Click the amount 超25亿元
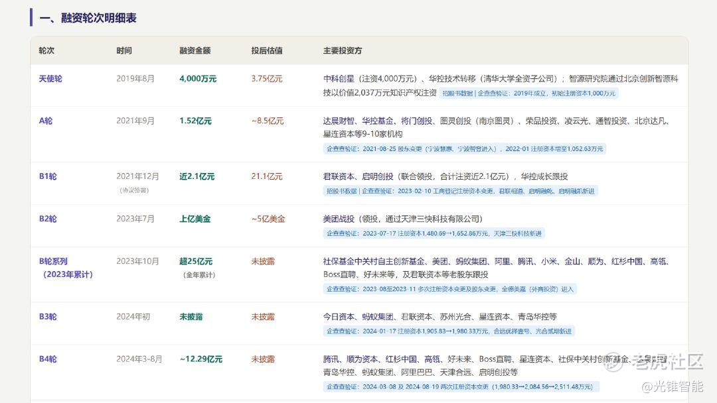Image resolution: width=717 pixels, height=403 pixels. pyautogui.click(x=196, y=262)
